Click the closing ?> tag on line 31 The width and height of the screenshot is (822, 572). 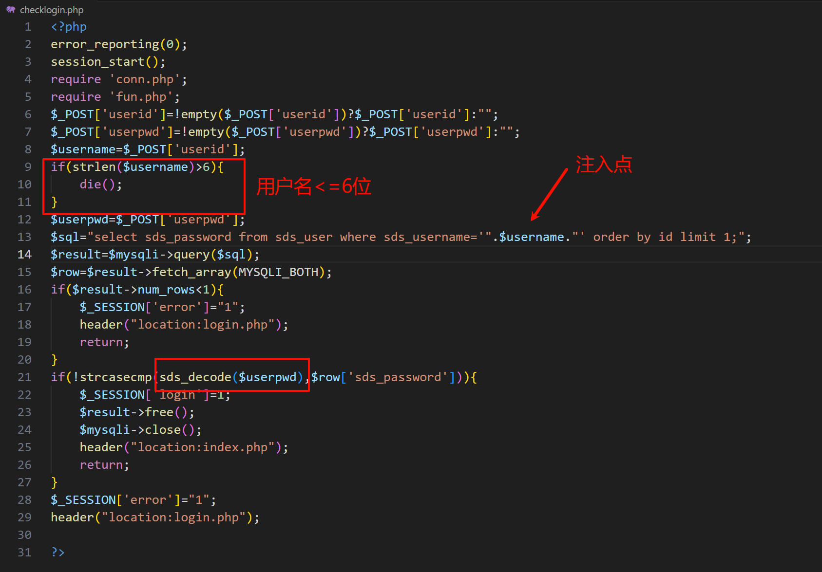point(58,553)
